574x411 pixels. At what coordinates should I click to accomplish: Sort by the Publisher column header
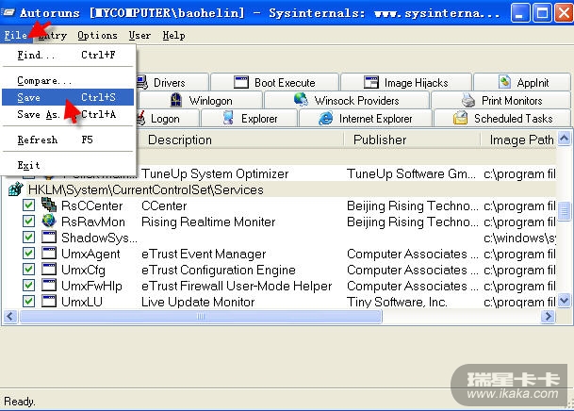pyautogui.click(x=412, y=140)
